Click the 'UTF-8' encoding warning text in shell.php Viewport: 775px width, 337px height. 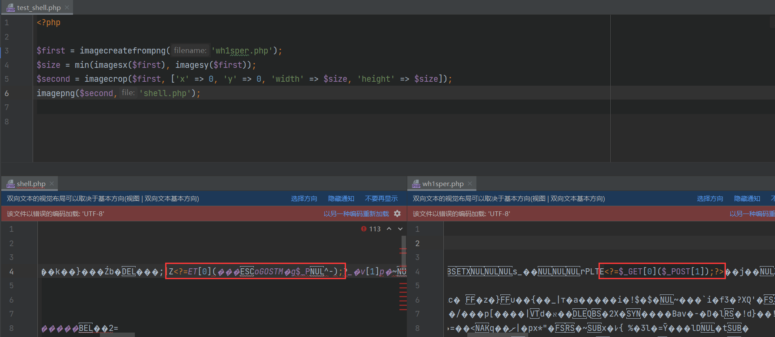click(55, 214)
